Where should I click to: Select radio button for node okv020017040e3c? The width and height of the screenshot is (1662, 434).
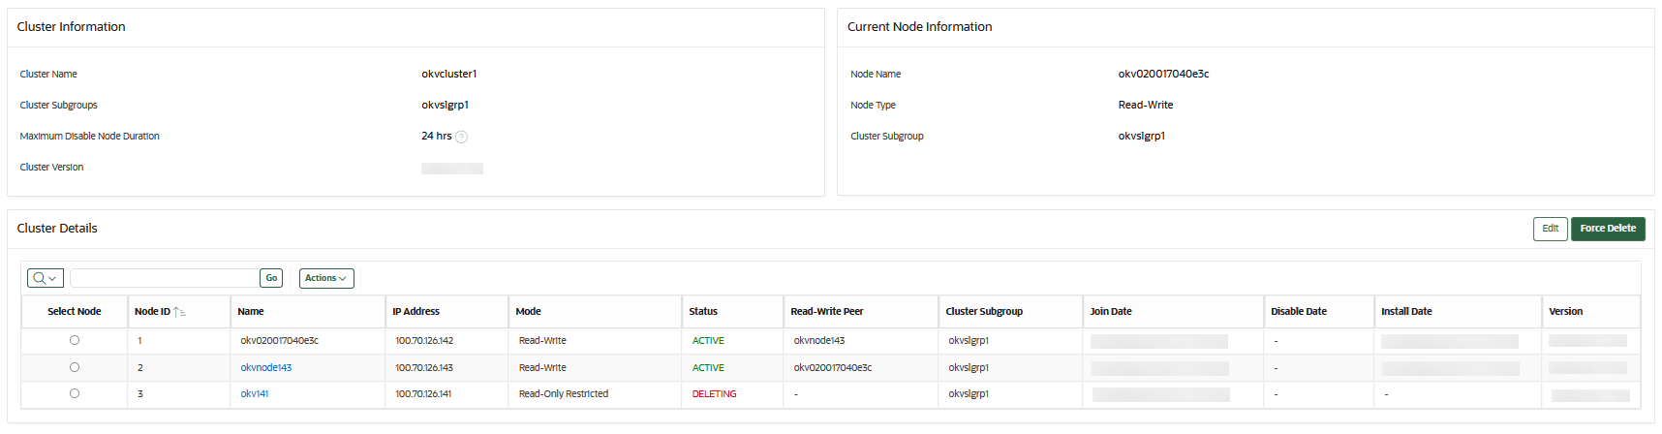click(75, 340)
